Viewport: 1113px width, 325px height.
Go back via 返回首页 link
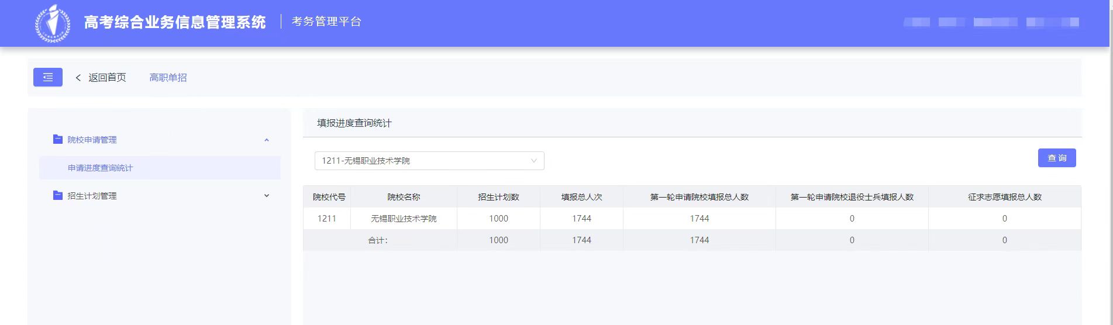(x=107, y=78)
